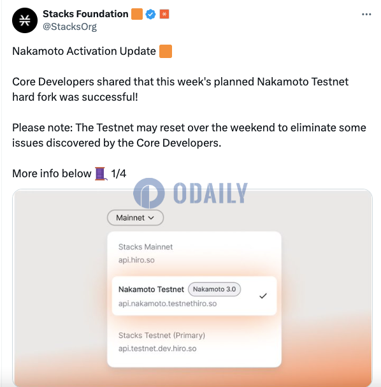
Task: Click the api.testnet.dev.hiro.so URL text
Action: click(x=157, y=349)
